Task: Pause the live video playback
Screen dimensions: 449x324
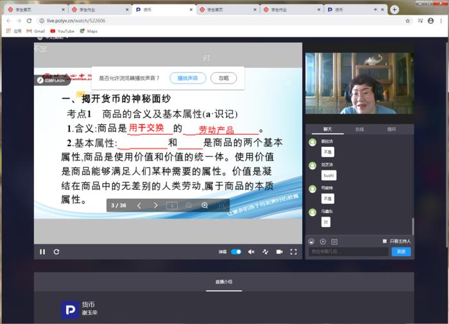Action: coord(42,252)
